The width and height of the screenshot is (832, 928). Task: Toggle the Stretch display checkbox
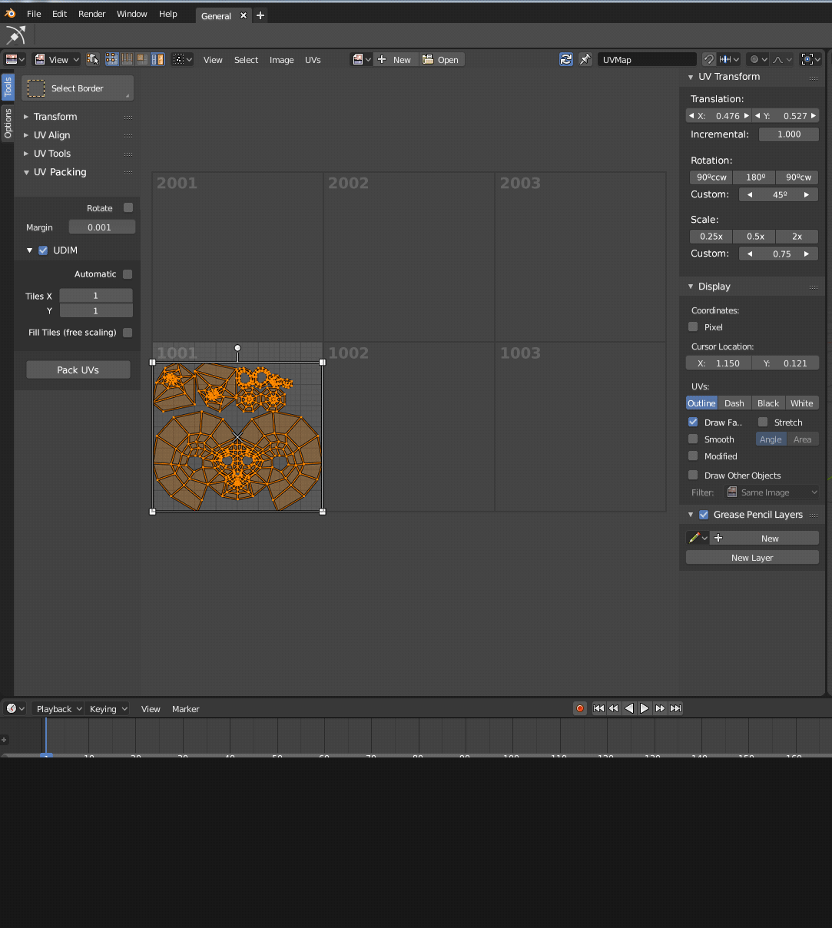click(763, 422)
